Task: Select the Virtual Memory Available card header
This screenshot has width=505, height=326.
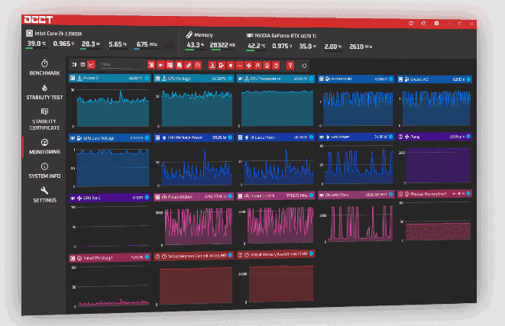Action: coord(276,254)
